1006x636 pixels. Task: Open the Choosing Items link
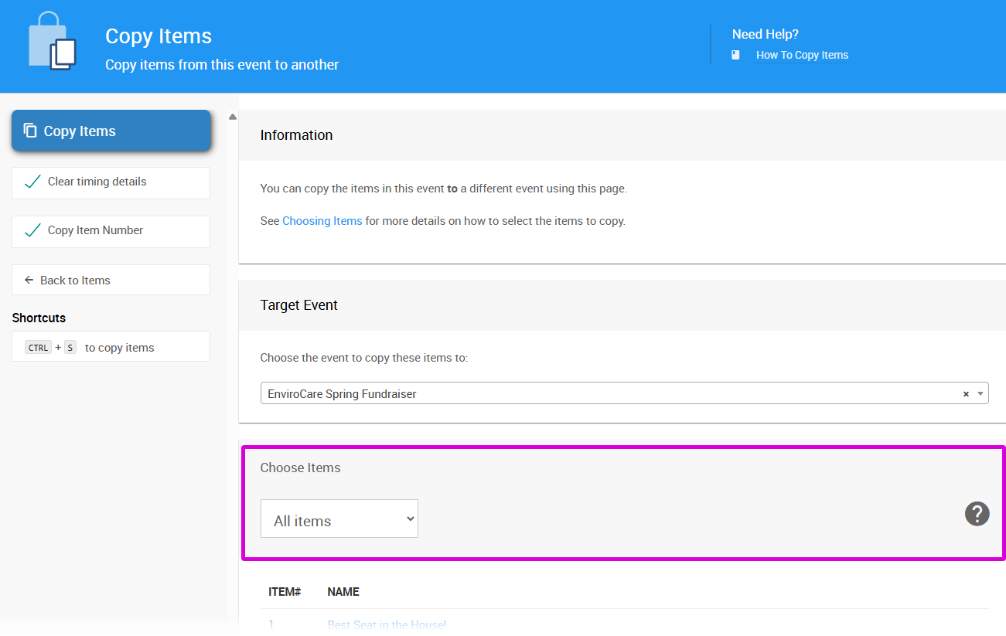pos(322,221)
